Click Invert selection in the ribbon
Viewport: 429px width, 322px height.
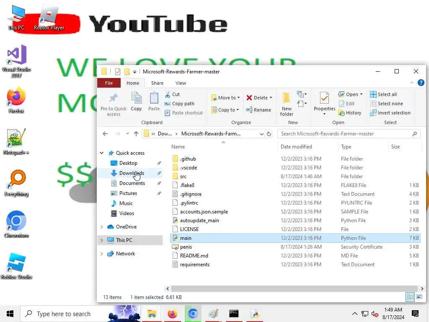[390, 113]
